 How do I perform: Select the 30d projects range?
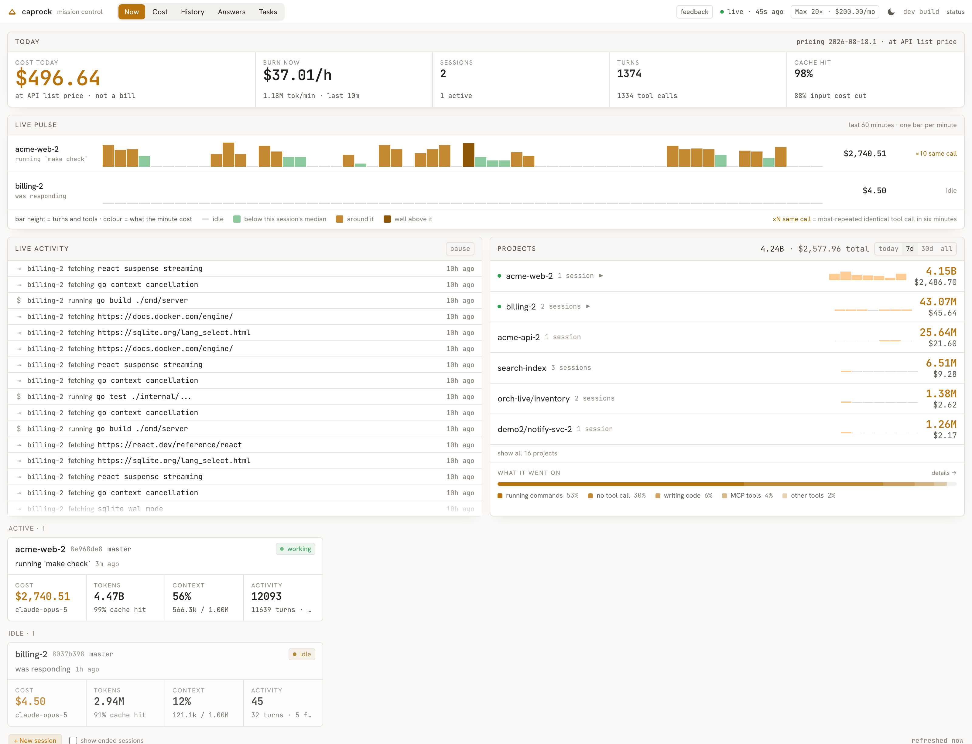pos(927,249)
